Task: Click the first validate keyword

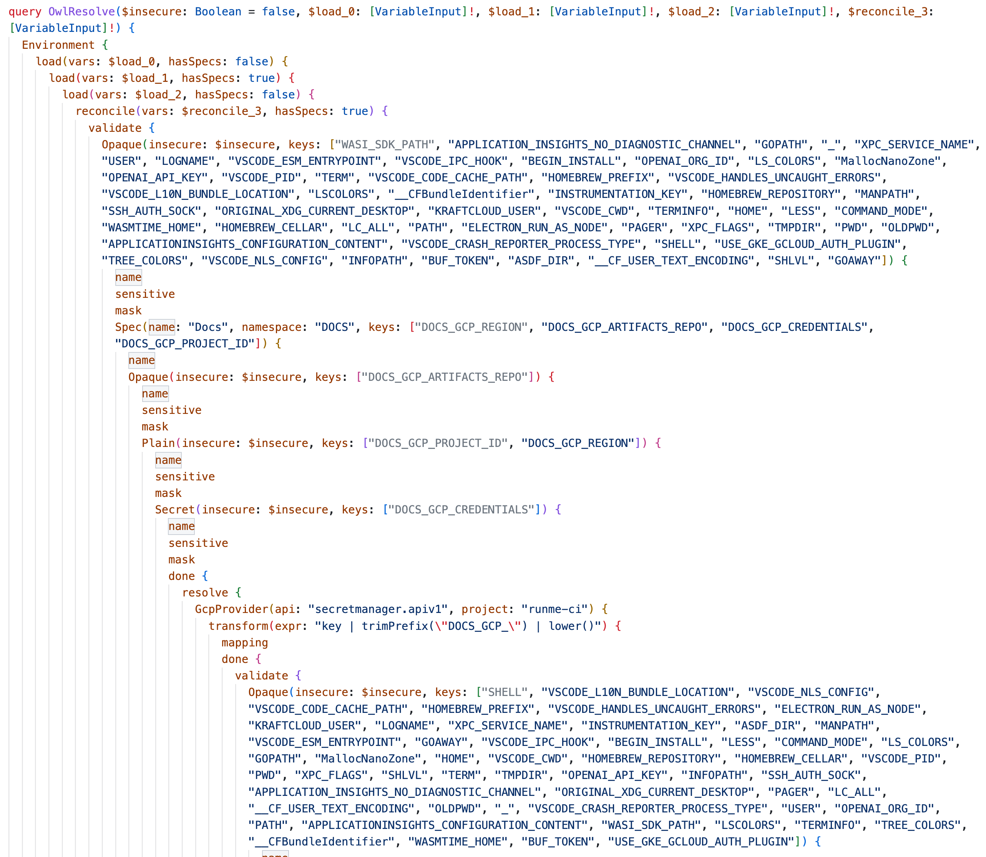Action: (115, 128)
